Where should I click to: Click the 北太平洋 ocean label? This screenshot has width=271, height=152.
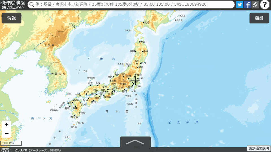pyautogui.click(x=183, y=122)
